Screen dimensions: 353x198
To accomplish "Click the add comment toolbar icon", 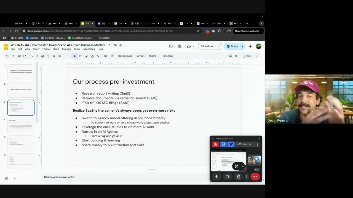I will 113,56.
